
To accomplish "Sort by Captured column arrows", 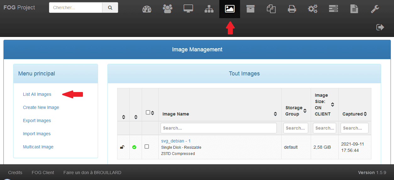I will pos(365,114).
